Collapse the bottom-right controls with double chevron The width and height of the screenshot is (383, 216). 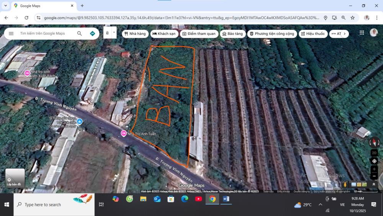point(374,185)
